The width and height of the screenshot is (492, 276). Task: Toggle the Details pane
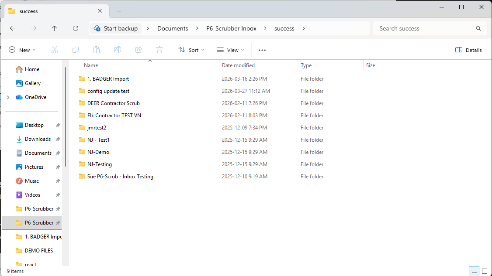click(x=468, y=50)
